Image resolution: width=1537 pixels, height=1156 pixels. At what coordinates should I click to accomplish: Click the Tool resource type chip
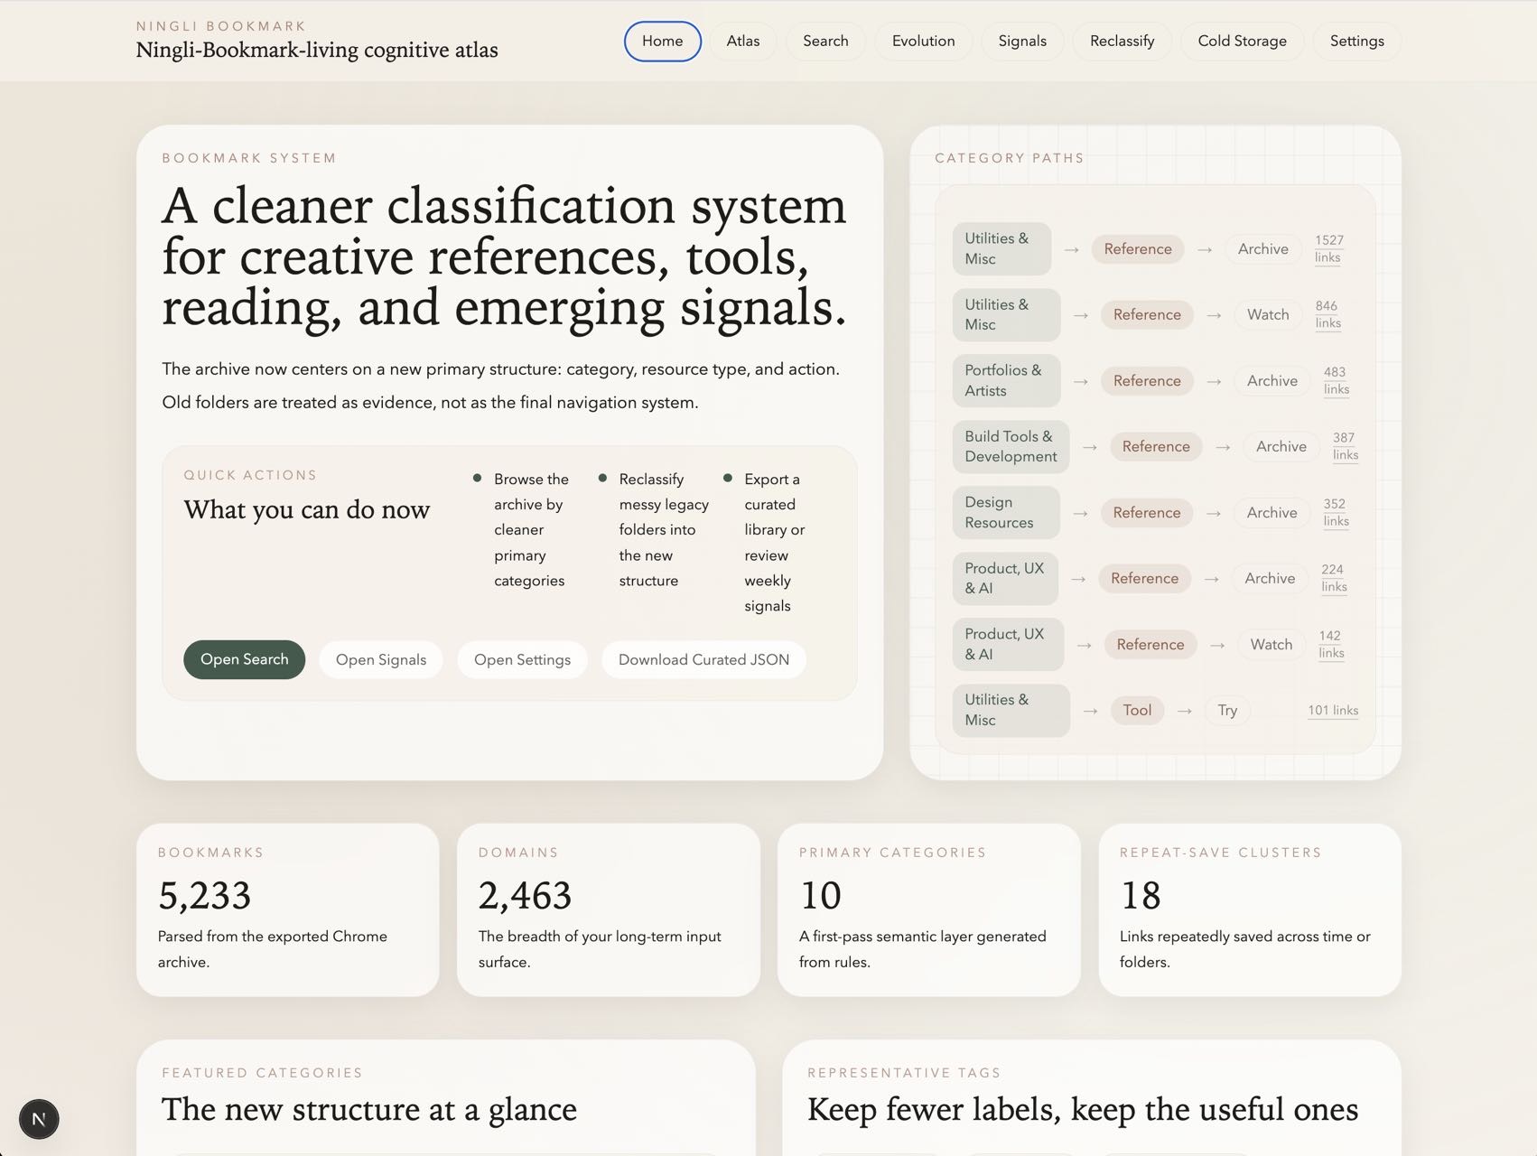[x=1137, y=711]
